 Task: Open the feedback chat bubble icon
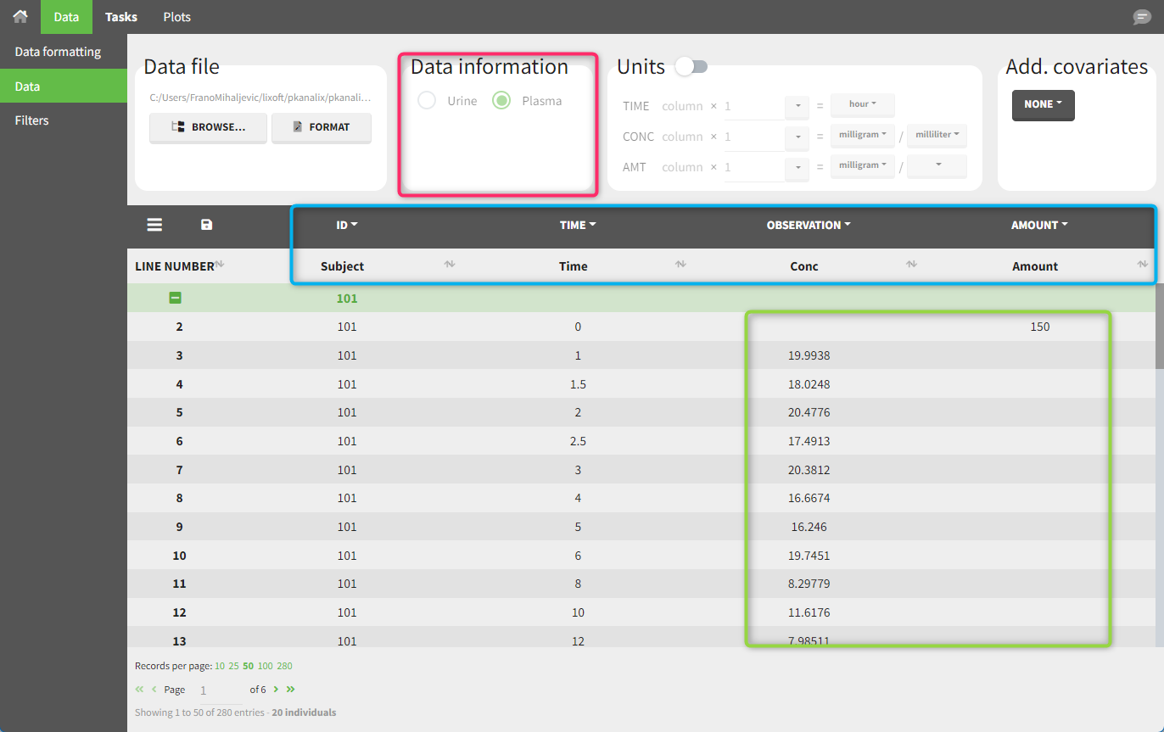[x=1142, y=17]
